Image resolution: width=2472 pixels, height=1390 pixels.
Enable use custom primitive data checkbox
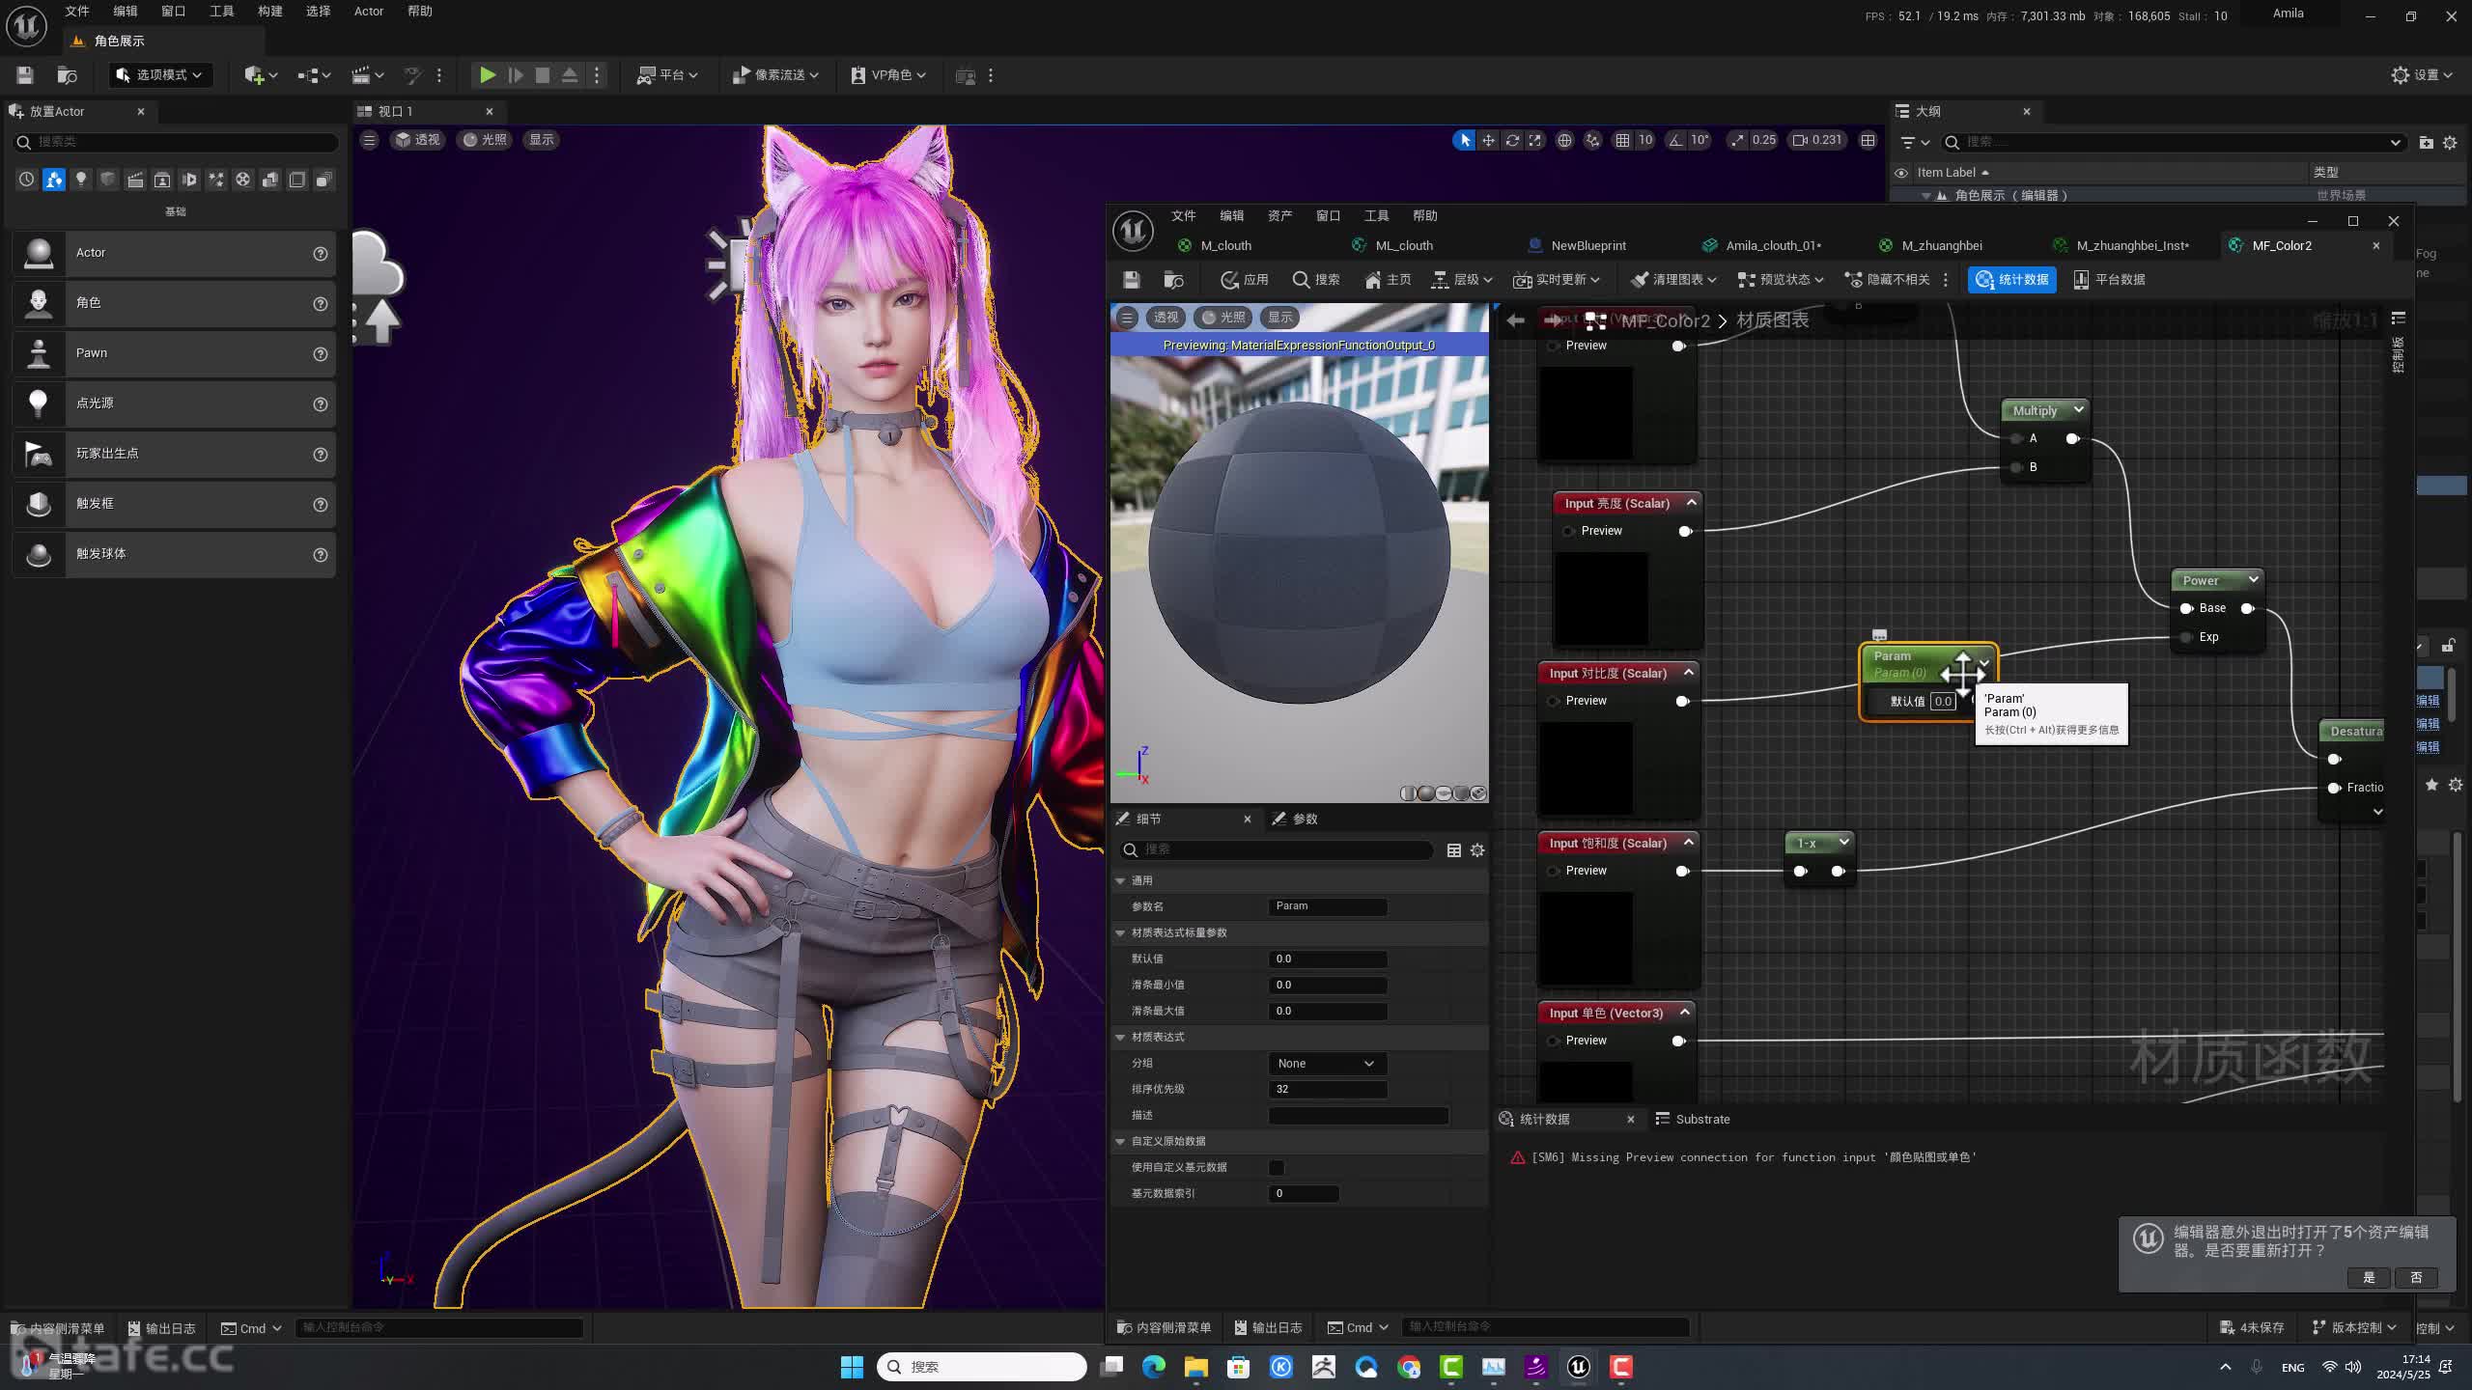pyautogui.click(x=1277, y=1168)
